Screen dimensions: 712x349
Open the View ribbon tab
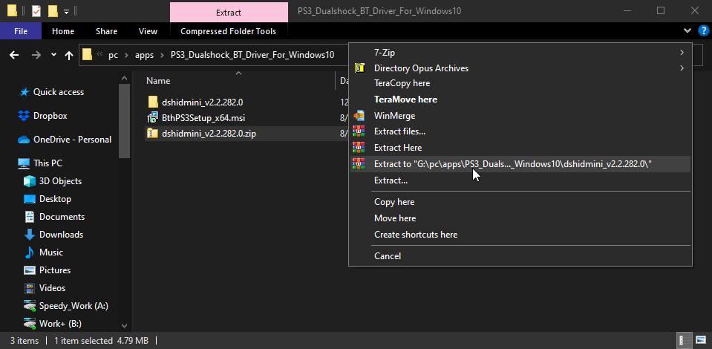[x=148, y=31]
